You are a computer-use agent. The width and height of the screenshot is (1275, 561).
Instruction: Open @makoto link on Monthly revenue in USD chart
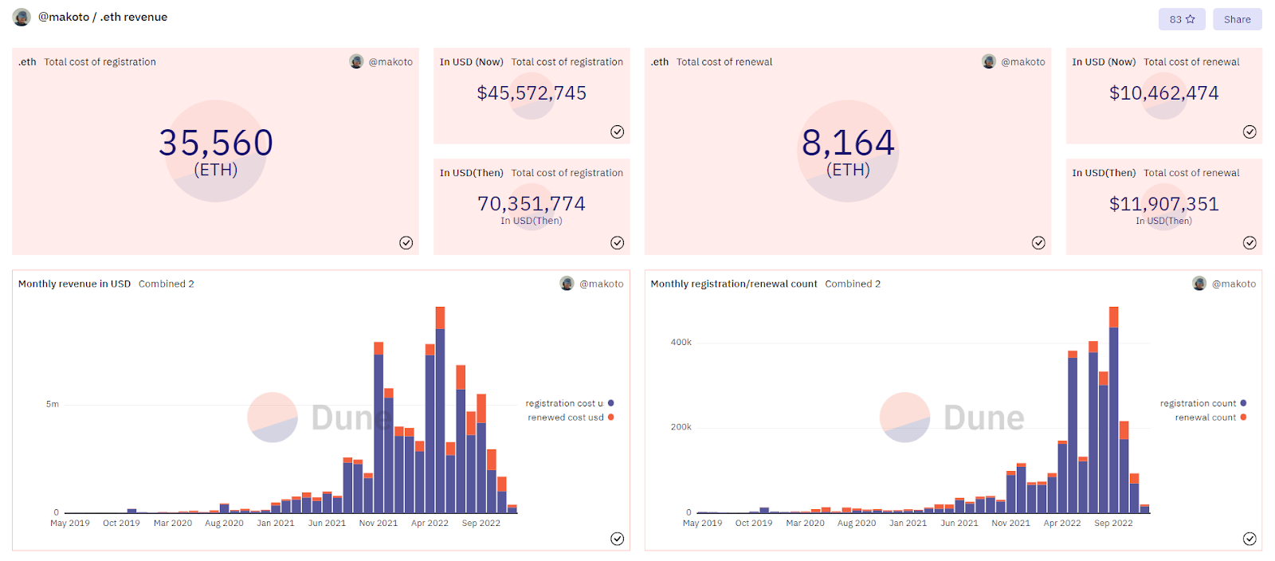pos(602,284)
